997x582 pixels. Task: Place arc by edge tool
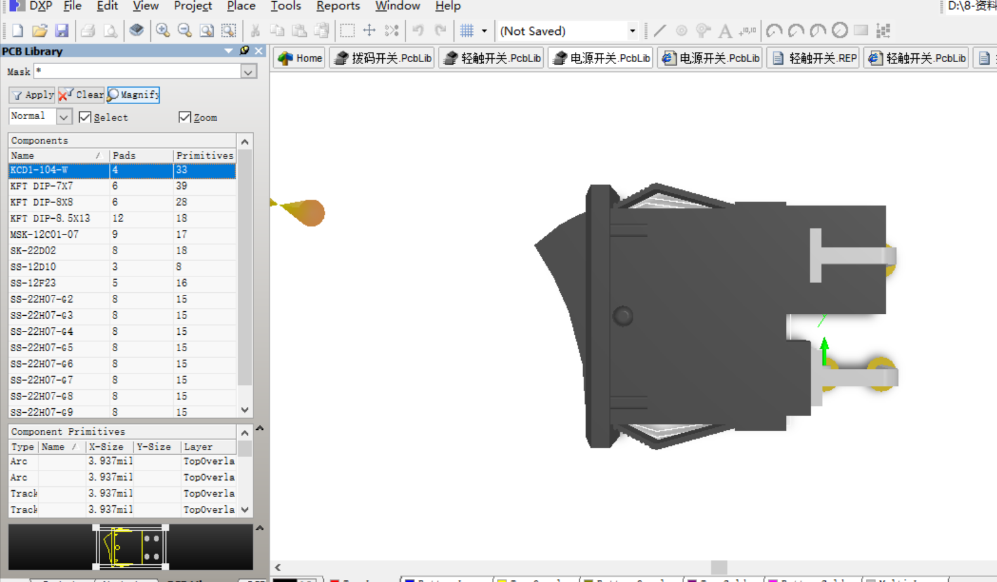tap(796, 30)
